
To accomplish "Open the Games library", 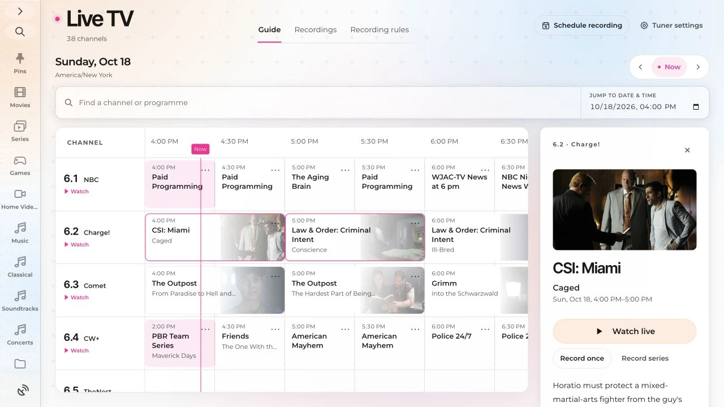I will (20, 165).
